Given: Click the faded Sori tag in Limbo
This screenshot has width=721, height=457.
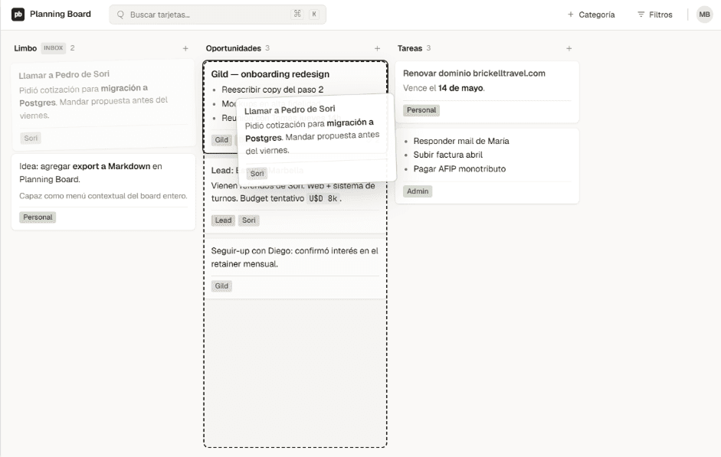Looking at the screenshot, I should (x=31, y=139).
